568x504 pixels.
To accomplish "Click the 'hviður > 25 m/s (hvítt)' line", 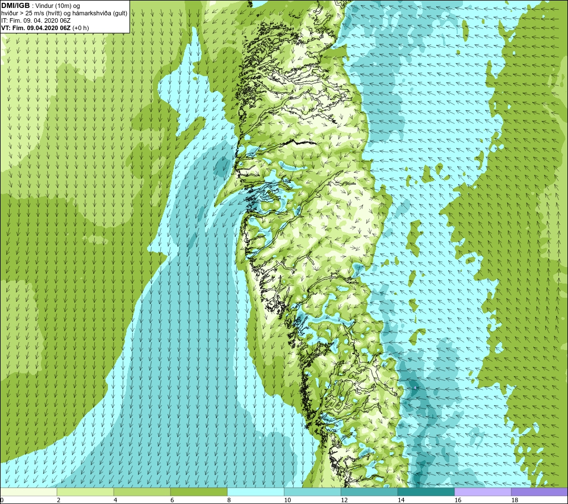I will coord(65,14).
